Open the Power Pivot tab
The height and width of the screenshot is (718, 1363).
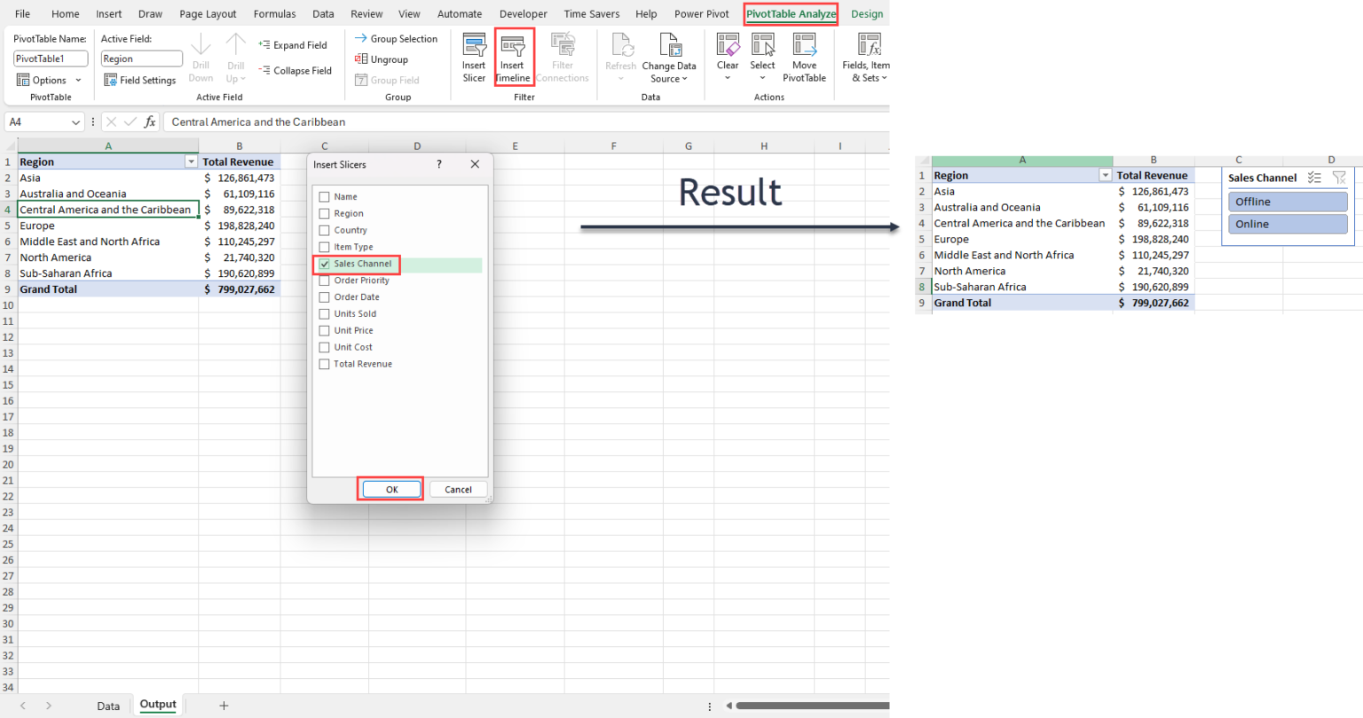coord(701,14)
